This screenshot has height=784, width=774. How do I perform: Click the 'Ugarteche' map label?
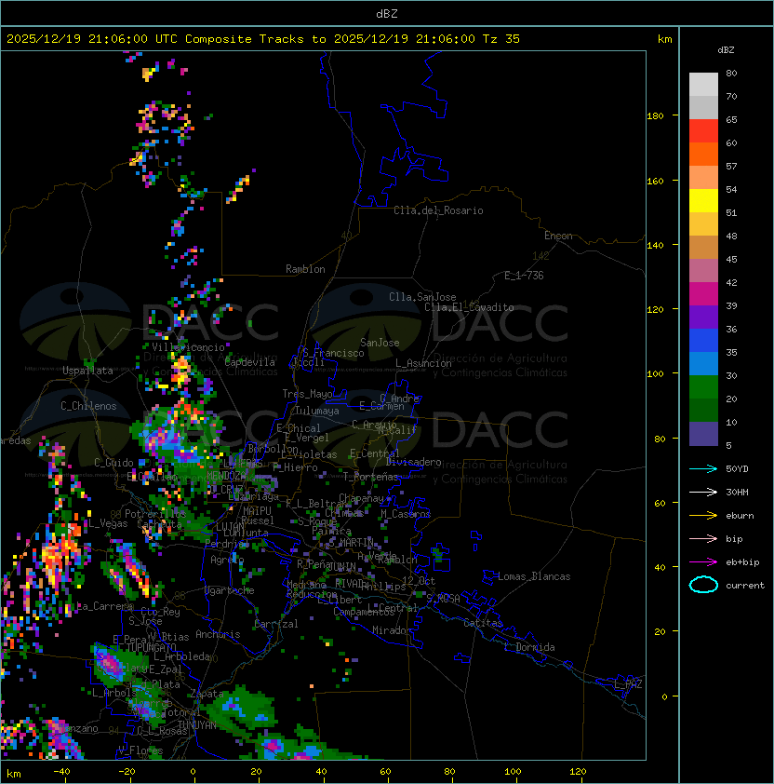click(230, 590)
